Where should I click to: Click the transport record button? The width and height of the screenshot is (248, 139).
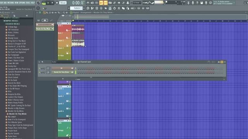point(57,3)
